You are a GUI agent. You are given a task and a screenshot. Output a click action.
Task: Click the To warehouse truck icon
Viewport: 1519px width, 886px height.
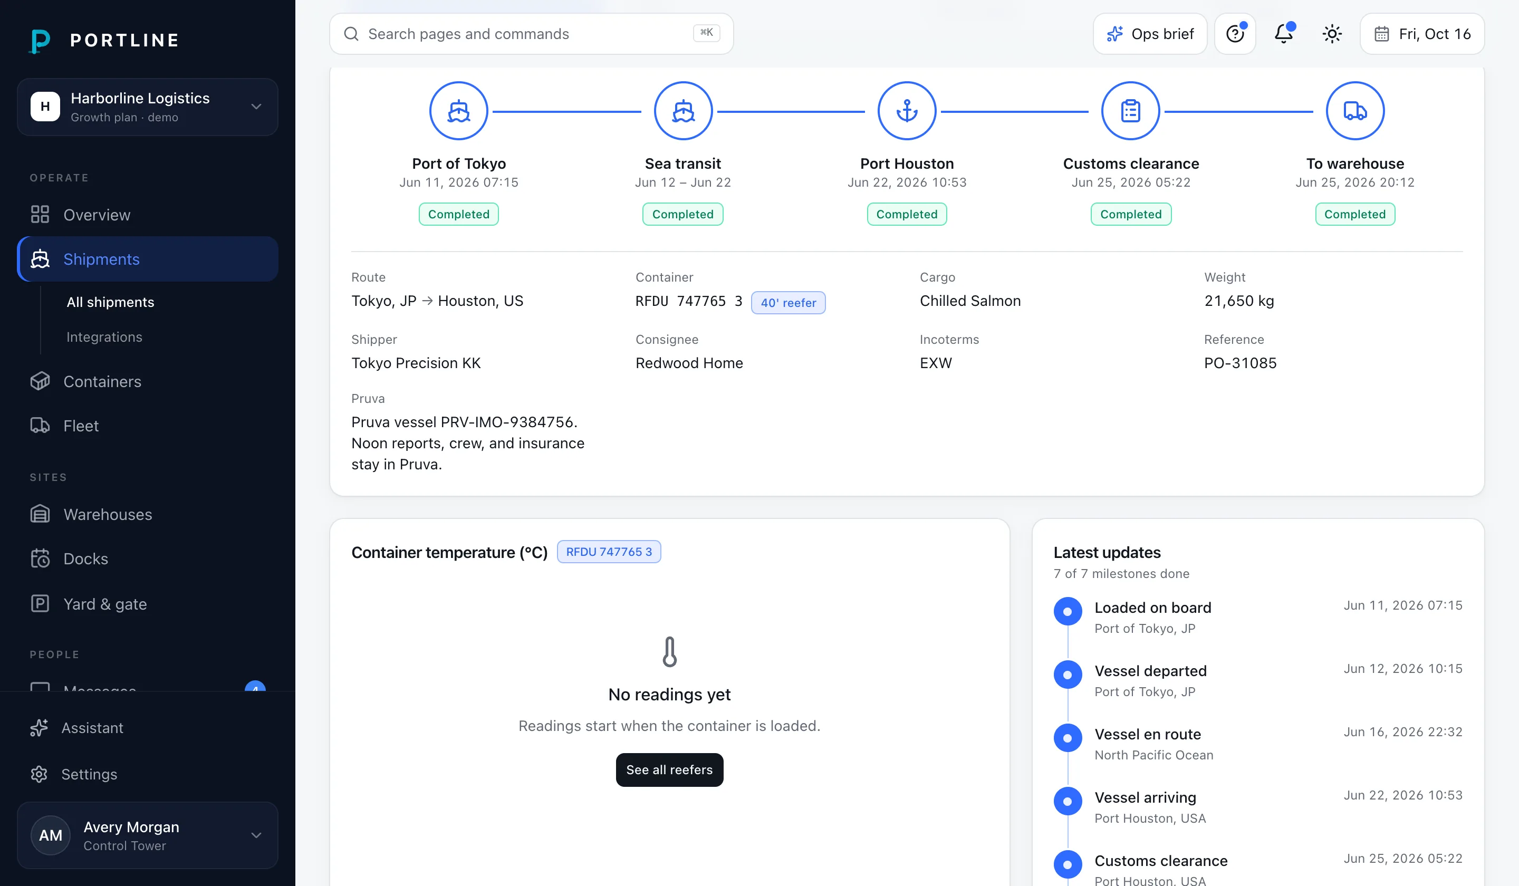point(1355,111)
